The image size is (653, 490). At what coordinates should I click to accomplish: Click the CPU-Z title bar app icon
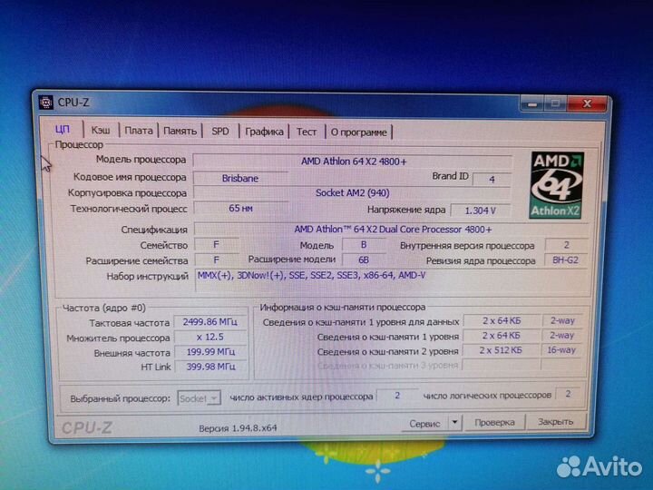[x=46, y=102]
